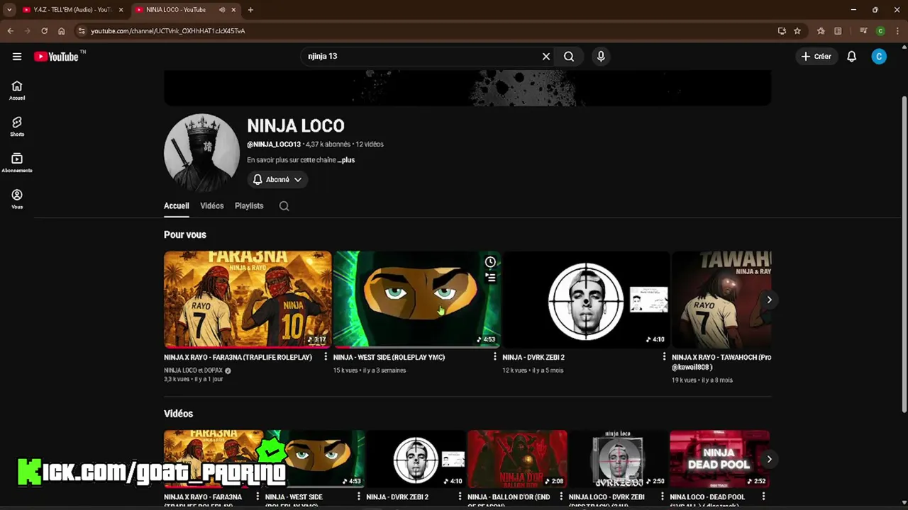Start voice search with the microphone

[x=601, y=56]
